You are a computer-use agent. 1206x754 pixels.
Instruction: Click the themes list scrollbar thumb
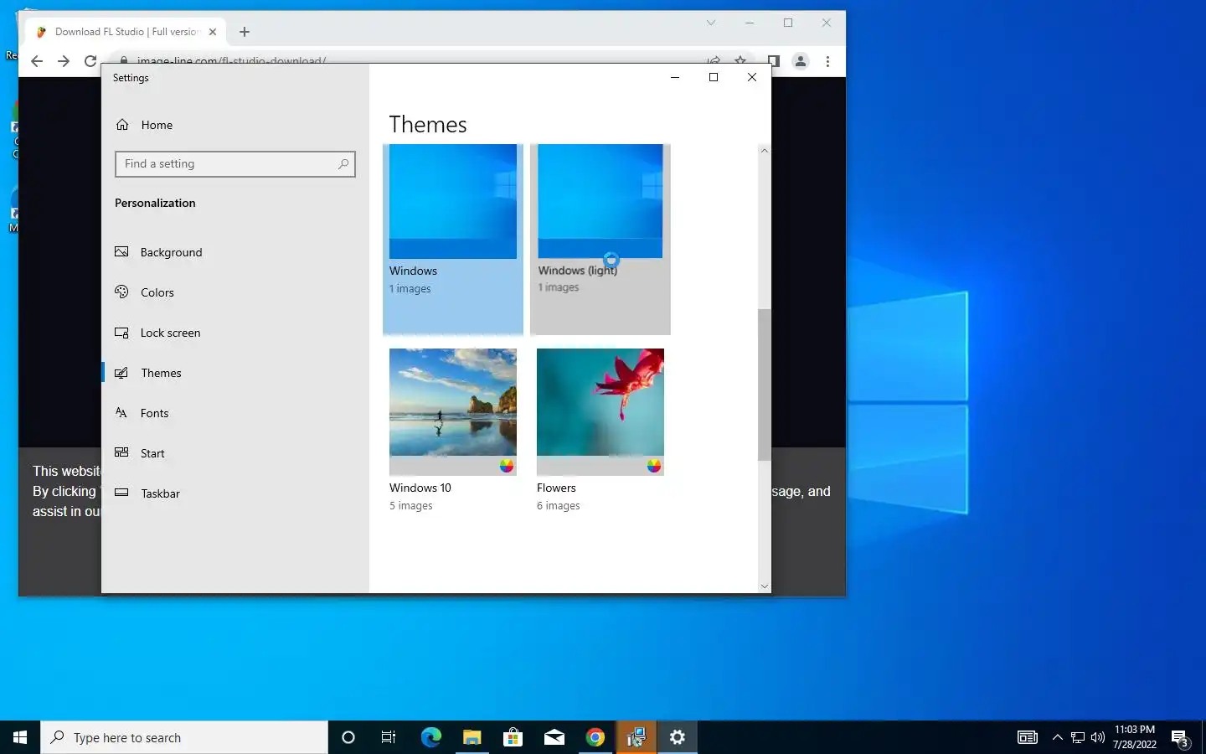click(764, 385)
